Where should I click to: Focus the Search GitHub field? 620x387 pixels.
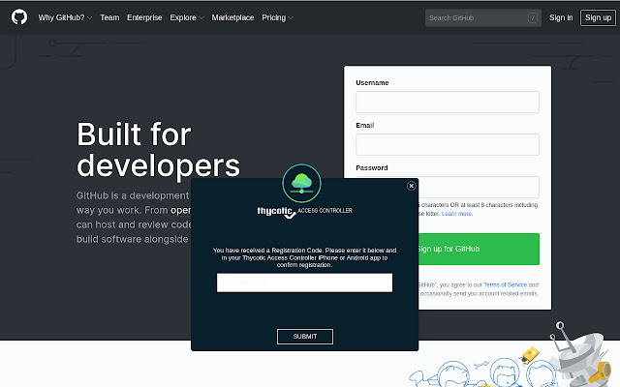pos(483,17)
